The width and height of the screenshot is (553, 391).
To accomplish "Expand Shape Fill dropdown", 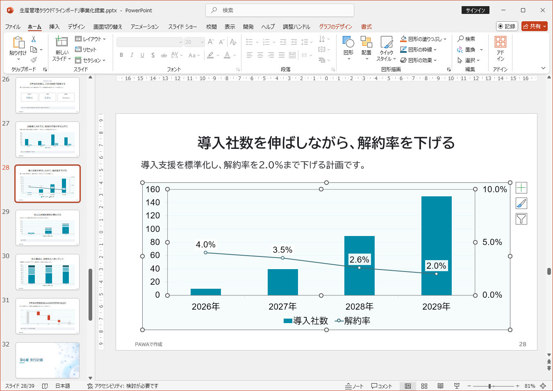I will pos(445,39).
